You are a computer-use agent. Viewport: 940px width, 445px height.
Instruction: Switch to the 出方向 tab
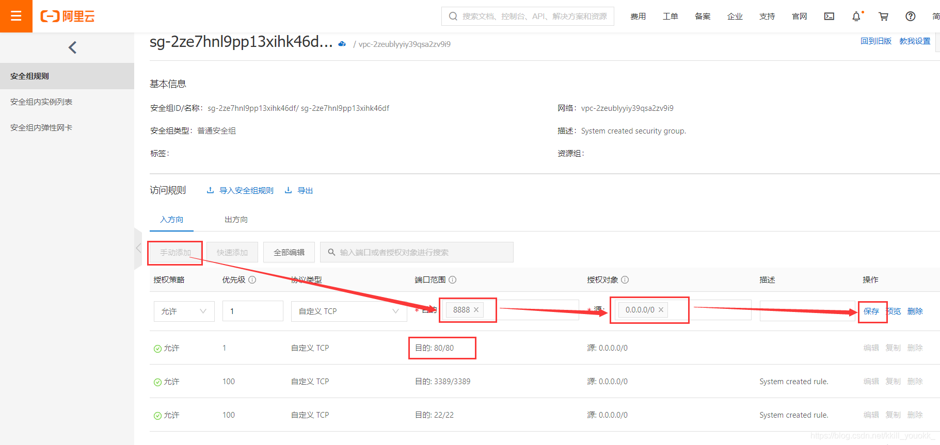(236, 219)
